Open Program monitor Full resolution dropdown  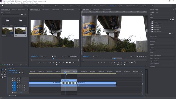tap(133, 56)
